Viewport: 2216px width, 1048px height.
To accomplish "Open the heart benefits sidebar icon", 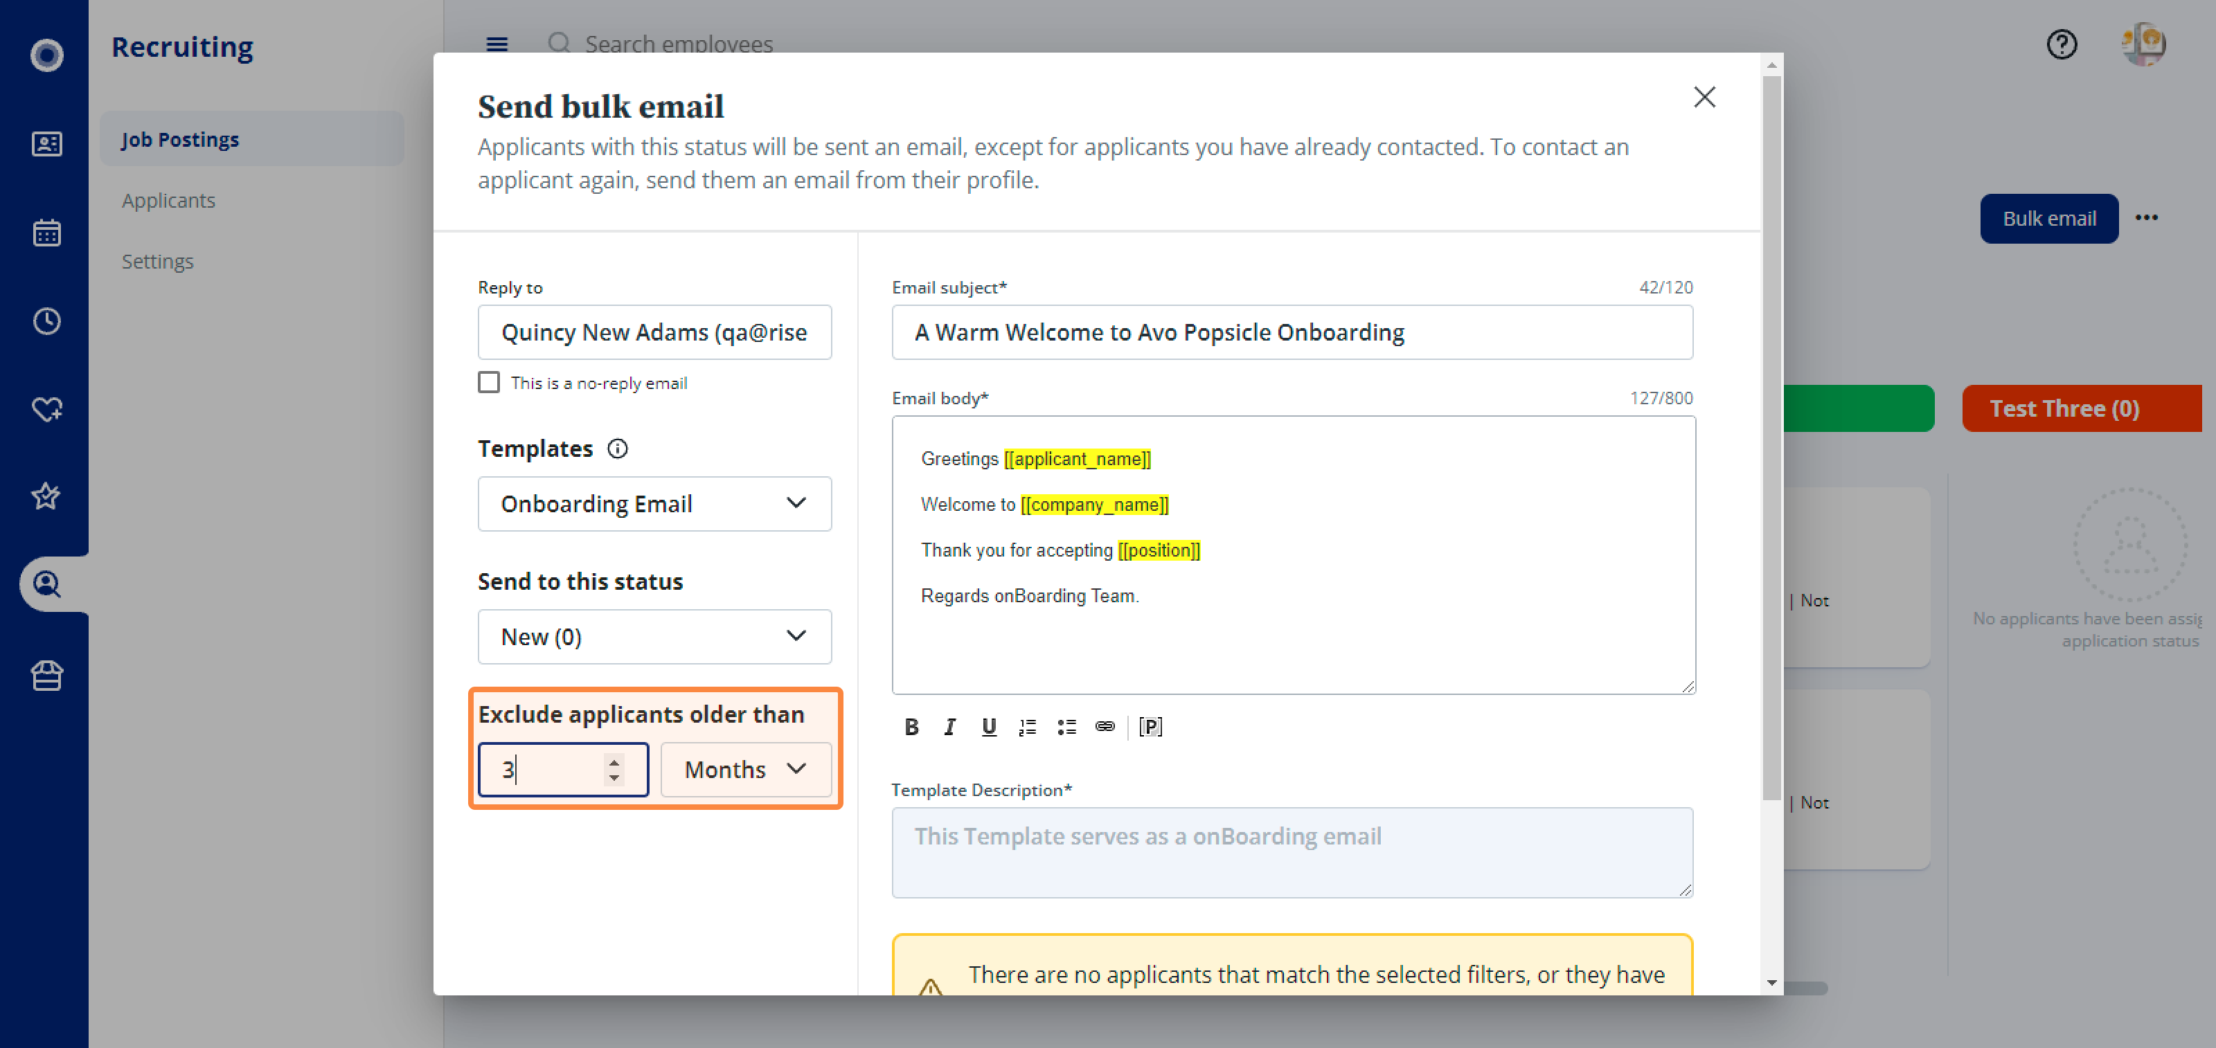I will coord(46,409).
